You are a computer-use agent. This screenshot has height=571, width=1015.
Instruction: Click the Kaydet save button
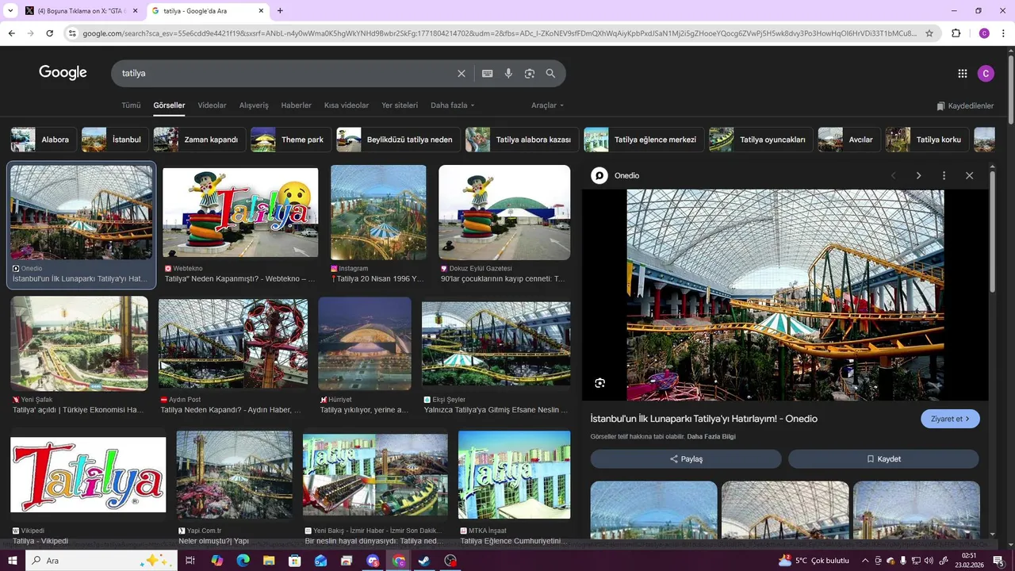tap(883, 459)
